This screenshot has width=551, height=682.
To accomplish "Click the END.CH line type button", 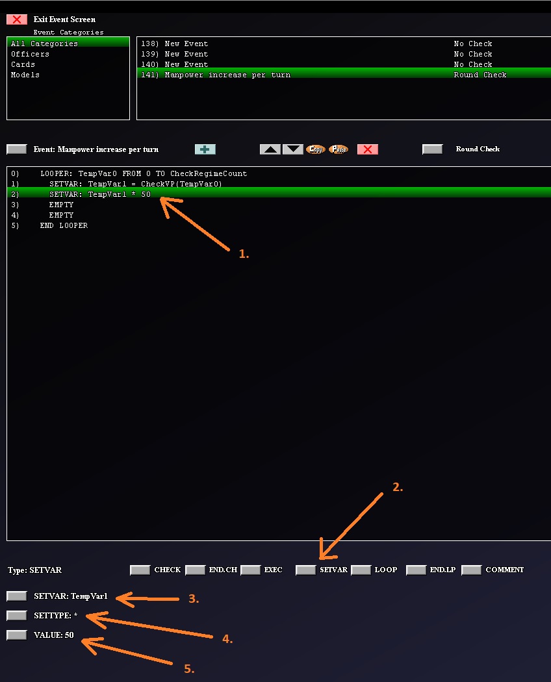I will click(x=196, y=570).
